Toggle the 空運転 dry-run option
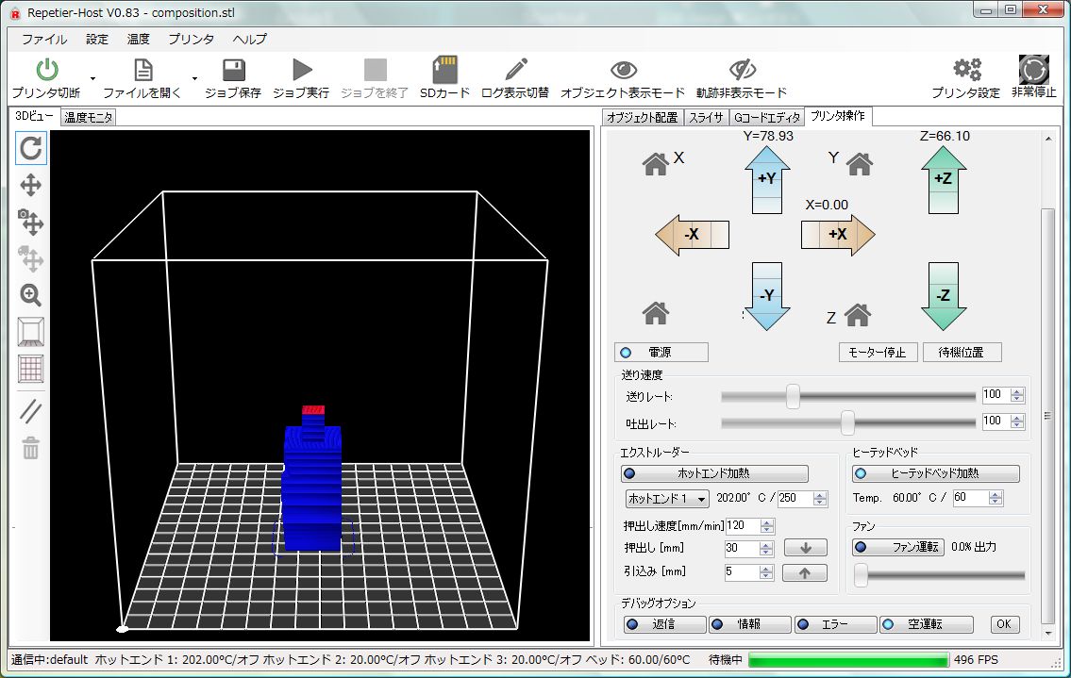 click(x=927, y=624)
